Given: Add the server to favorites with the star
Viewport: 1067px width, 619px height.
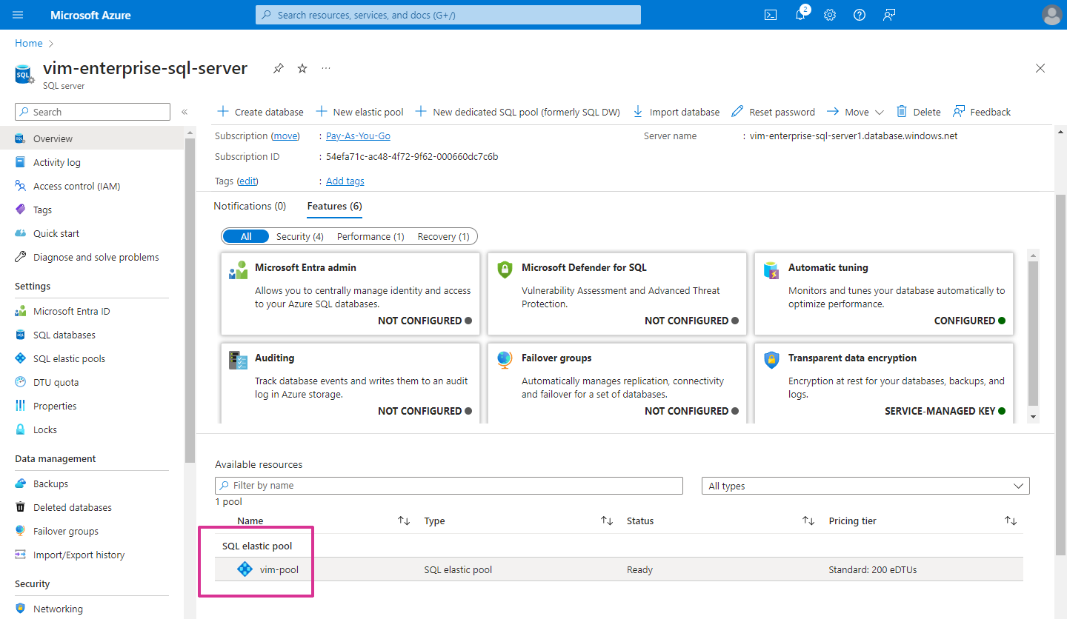Looking at the screenshot, I should 302,68.
